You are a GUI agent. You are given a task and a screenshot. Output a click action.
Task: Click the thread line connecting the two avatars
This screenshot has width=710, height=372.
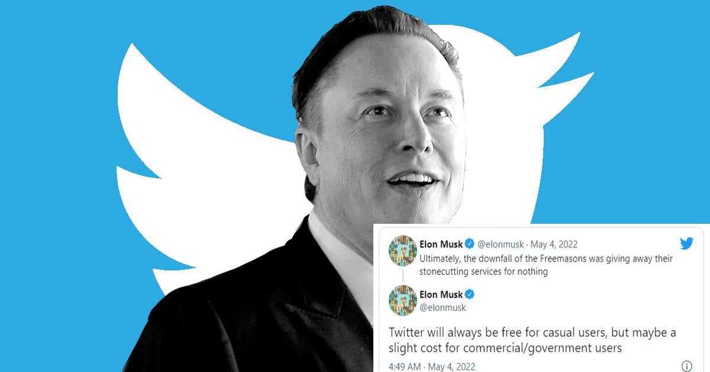403,276
